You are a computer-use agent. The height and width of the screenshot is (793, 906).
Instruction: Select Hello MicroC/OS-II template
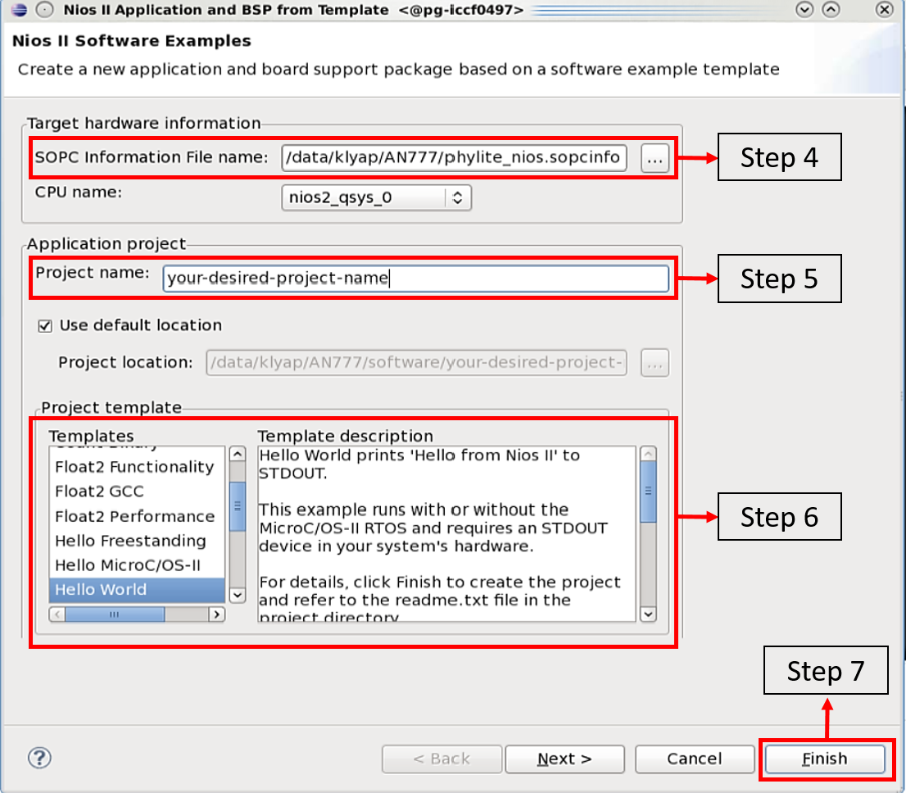(127, 565)
